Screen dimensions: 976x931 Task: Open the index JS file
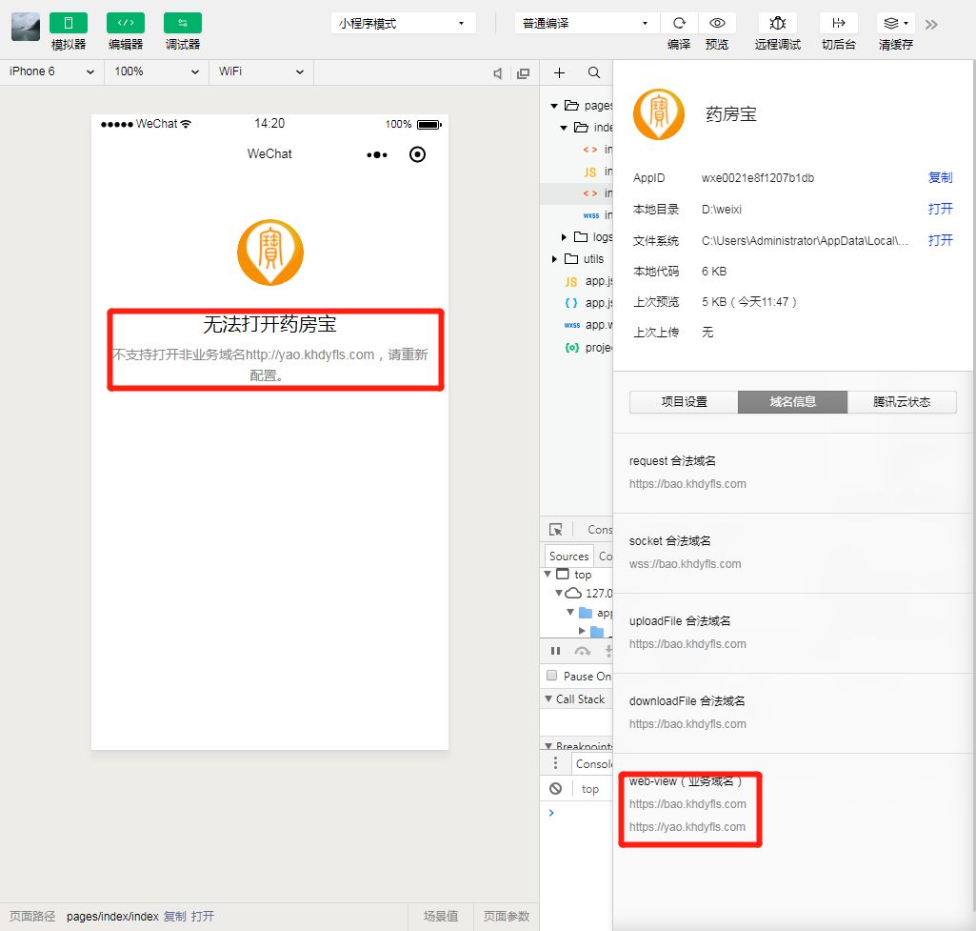(598, 172)
